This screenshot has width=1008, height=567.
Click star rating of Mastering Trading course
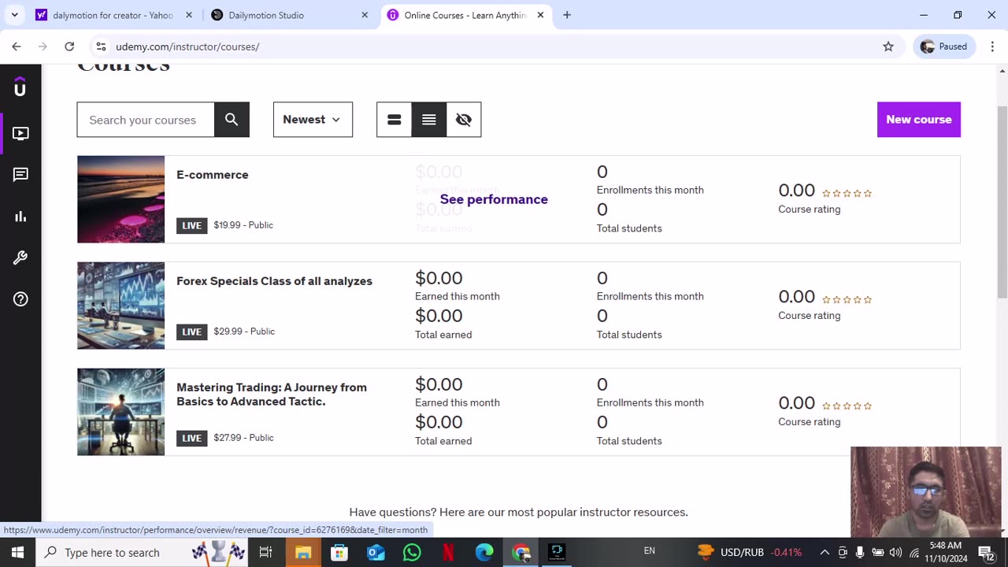coord(847,406)
